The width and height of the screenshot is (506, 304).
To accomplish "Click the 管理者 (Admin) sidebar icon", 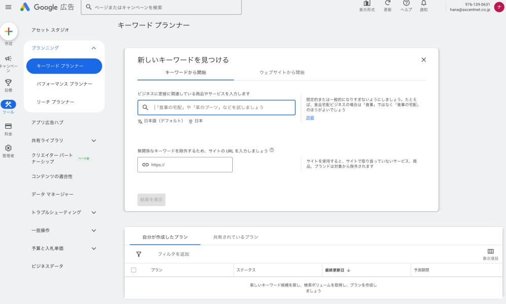I will point(8,148).
